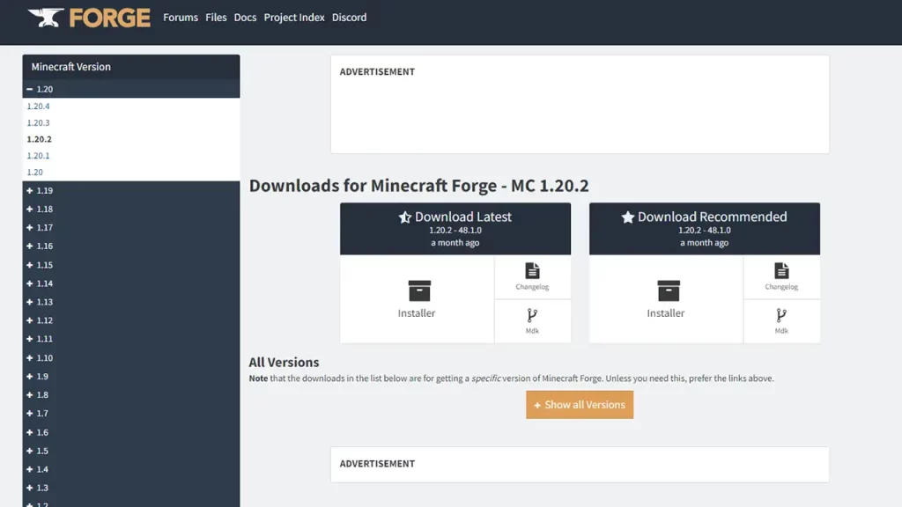This screenshot has width=902, height=507.
Task: Go to the Discord link
Action: click(350, 17)
